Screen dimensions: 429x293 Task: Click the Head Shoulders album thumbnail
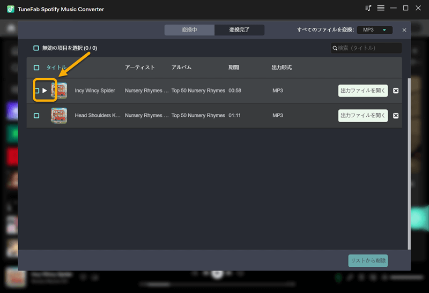click(59, 116)
